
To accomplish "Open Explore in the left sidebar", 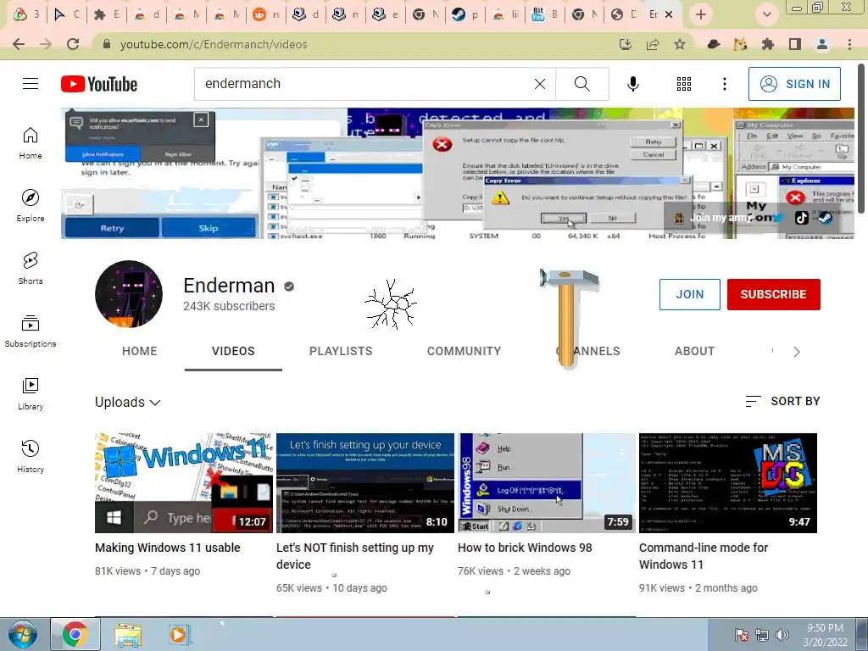I will click(31, 206).
